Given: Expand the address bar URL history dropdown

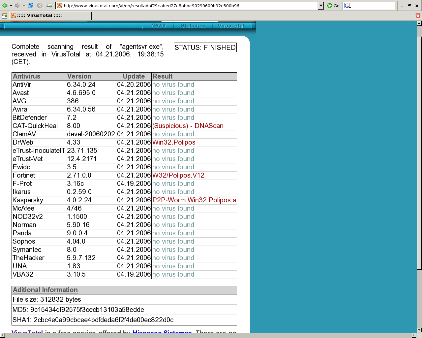Looking at the screenshot, I should pos(321,6).
